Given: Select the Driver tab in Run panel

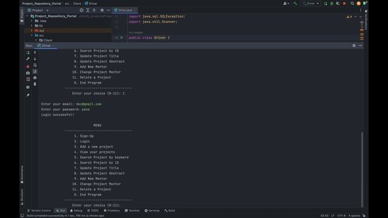Looking at the screenshot, I should pyautogui.click(x=46, y=46).
